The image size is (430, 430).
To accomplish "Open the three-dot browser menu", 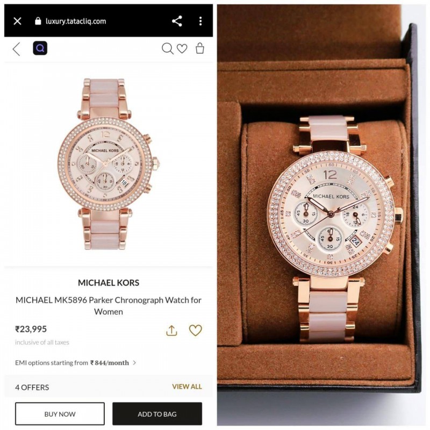I will tap(200, 21).
